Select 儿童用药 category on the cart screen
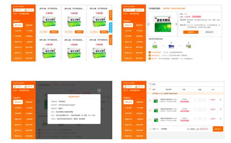Viewport: 231px width, 143px height. (x=140, y=119)
